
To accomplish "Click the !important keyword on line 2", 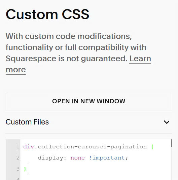I will tap(107, 158).
